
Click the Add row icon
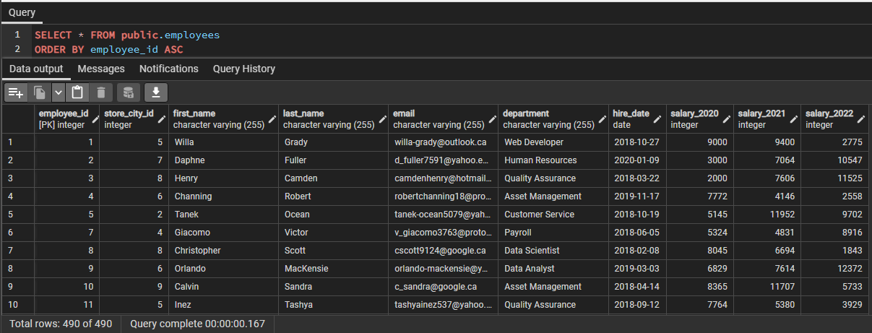[16, 92]
